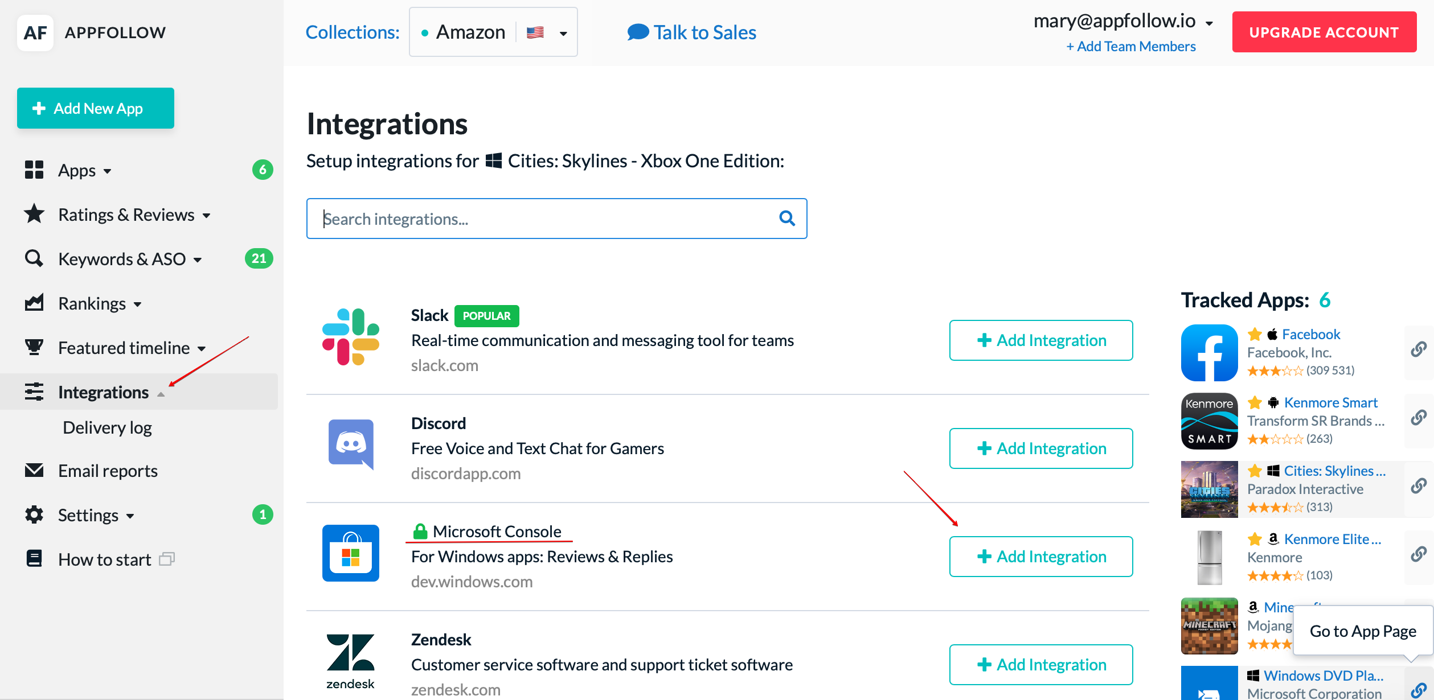Click the link icon next to Kenmore Elite
Viewport: 1434px width, 700px height.
click(x=1419, y=554)
